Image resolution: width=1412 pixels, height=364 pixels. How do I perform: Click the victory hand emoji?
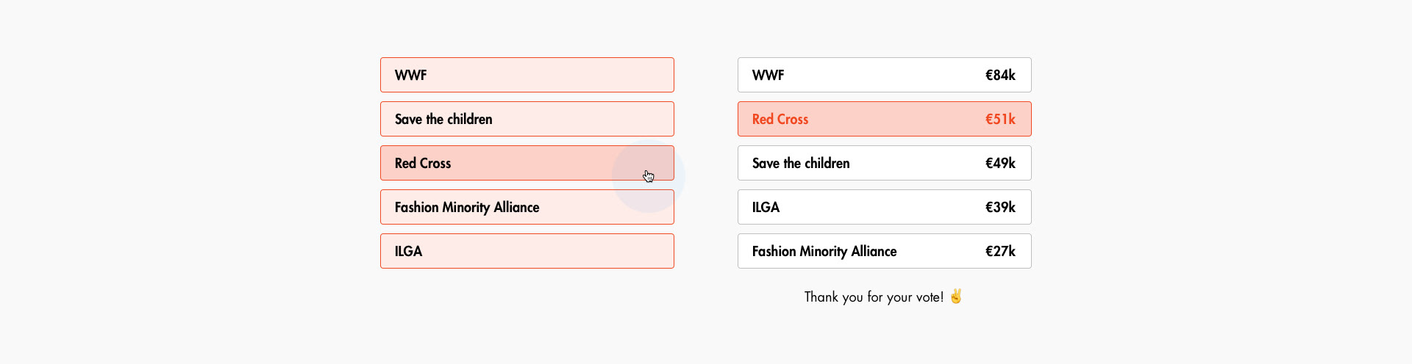point(956,296)
